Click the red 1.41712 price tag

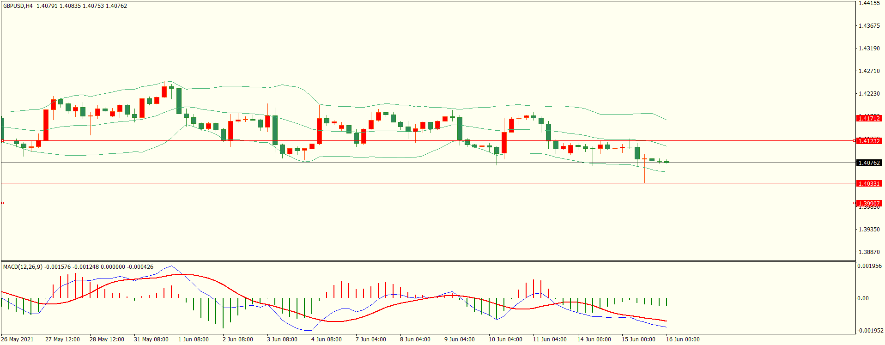click(869, 118)
